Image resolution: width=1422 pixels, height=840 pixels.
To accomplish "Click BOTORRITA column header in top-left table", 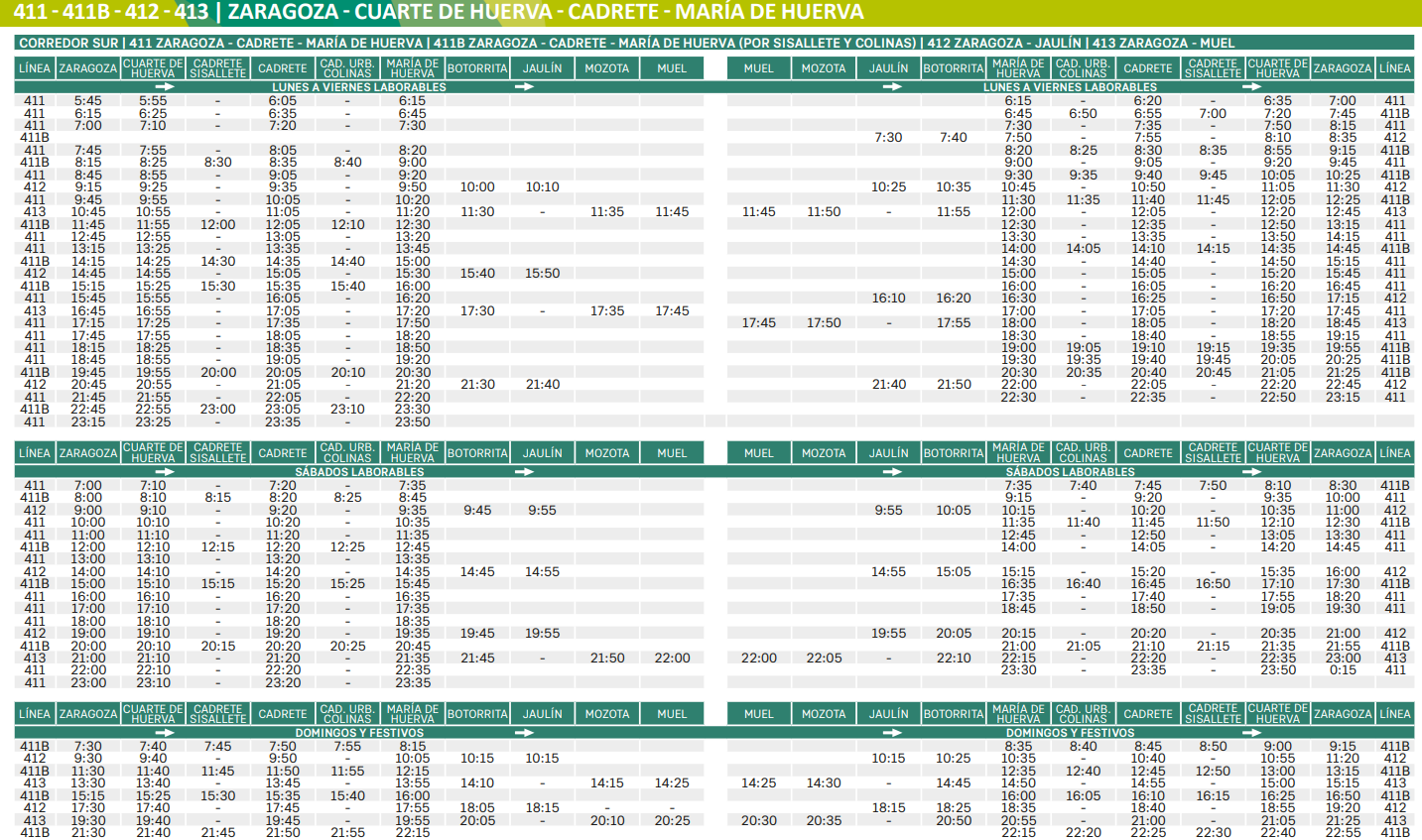I will point(477,68).
